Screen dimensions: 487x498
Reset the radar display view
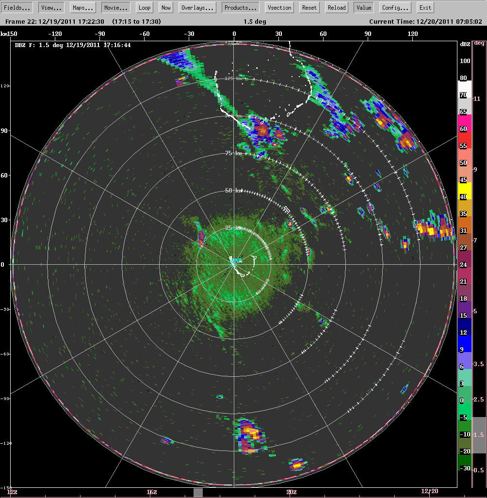tap(308, 7)
